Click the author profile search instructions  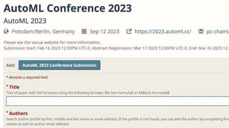118,121
